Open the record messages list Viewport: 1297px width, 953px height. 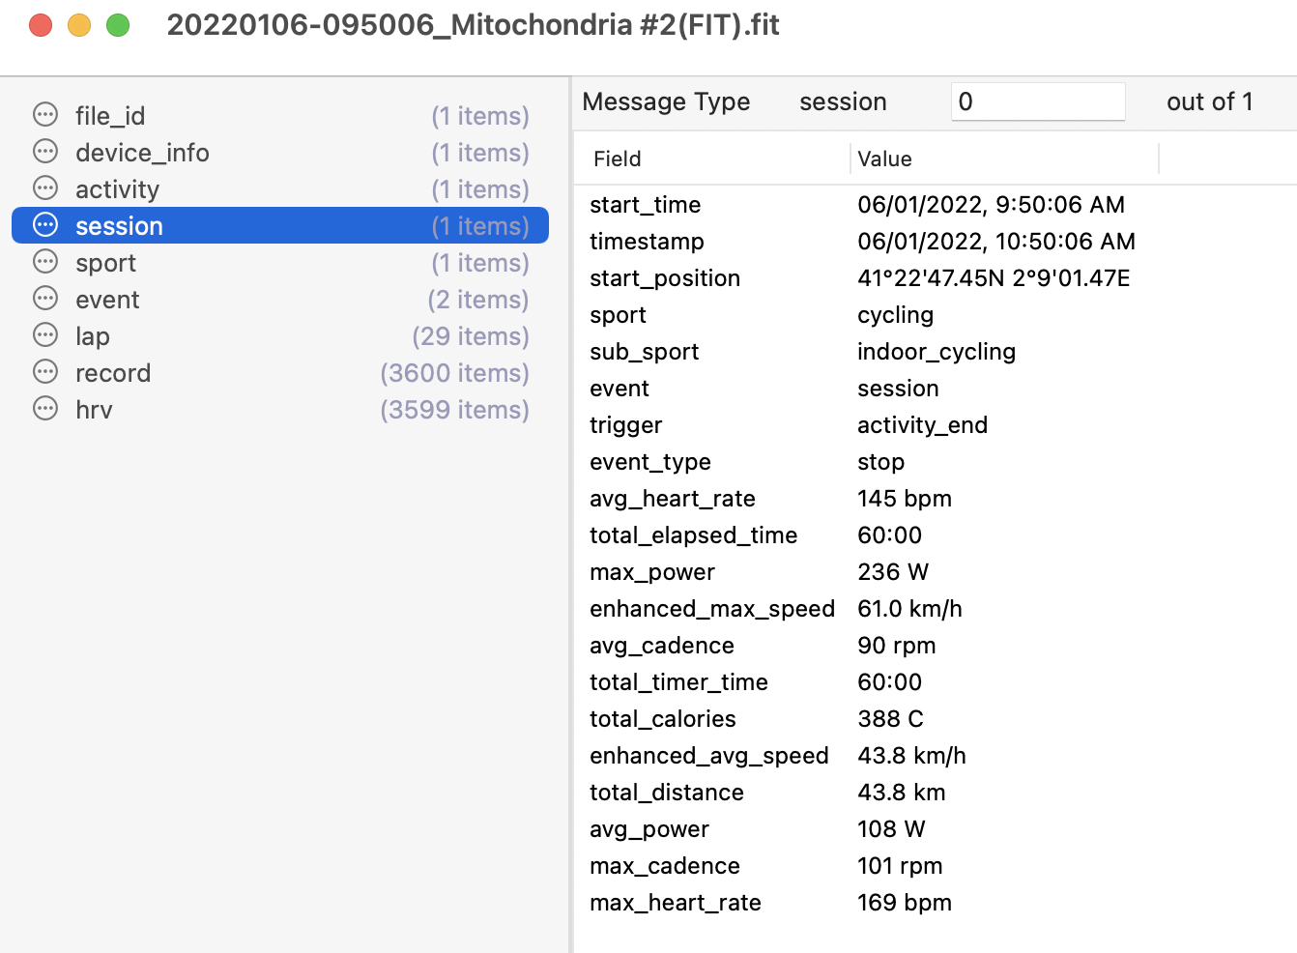click(x=280, y=373)
